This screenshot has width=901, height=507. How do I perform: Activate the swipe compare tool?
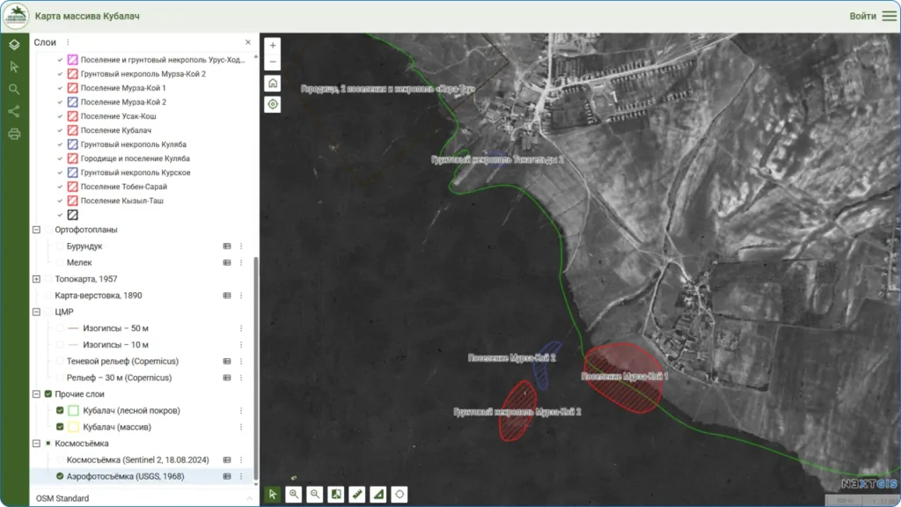(x=336, y=494)
